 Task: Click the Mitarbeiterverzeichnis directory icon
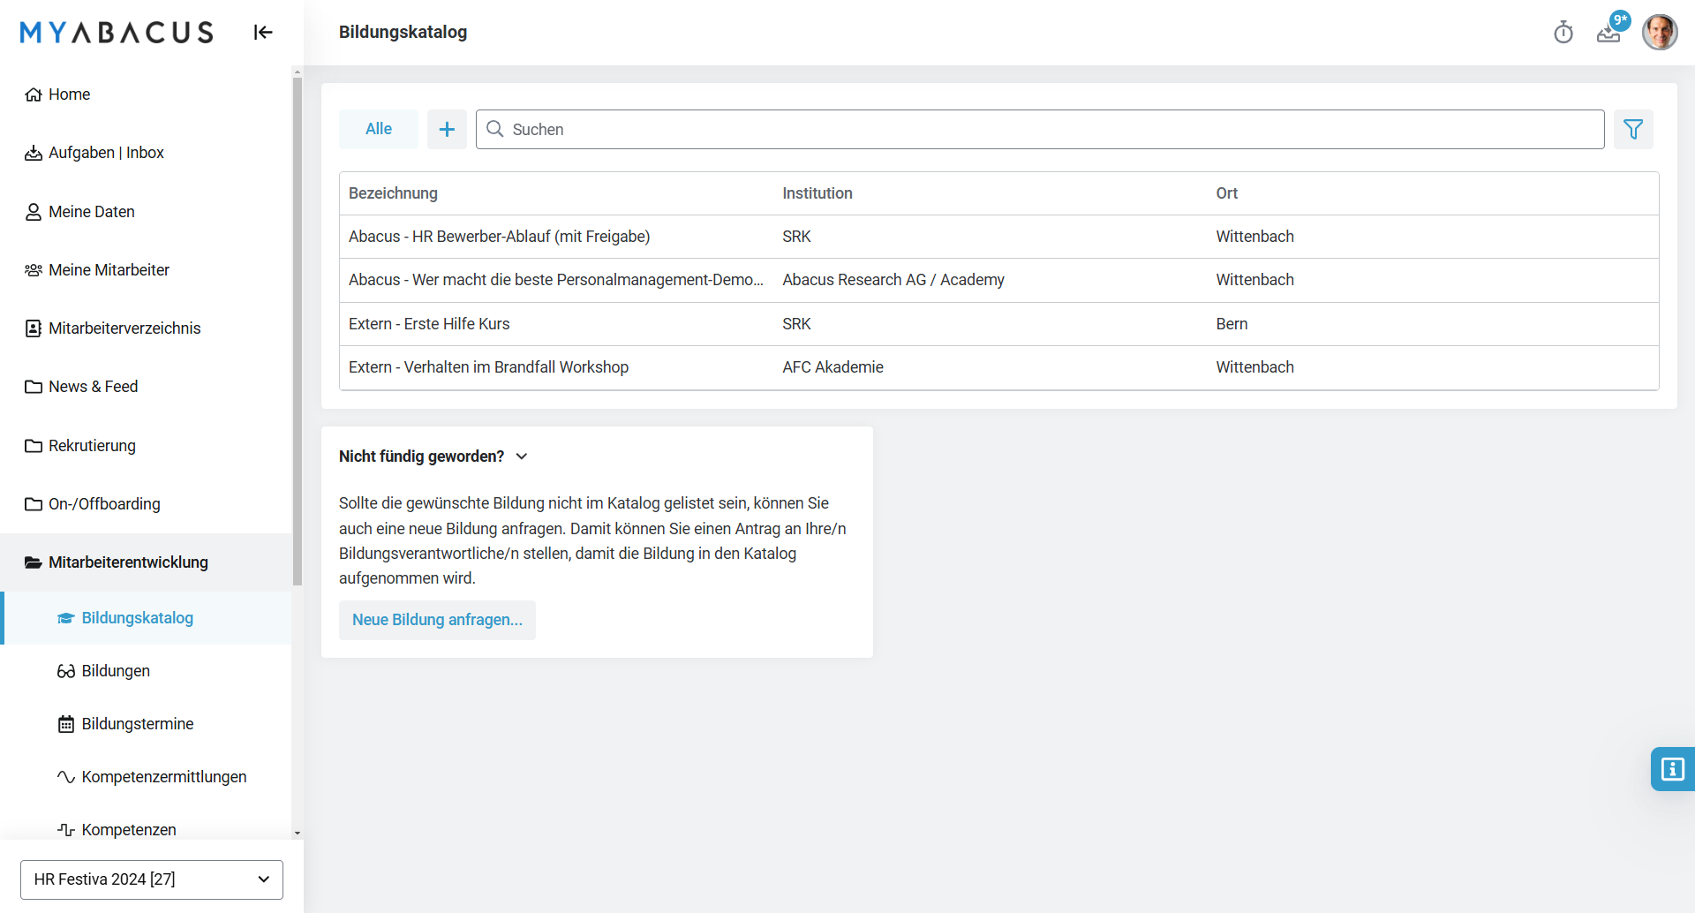[34, 328]
